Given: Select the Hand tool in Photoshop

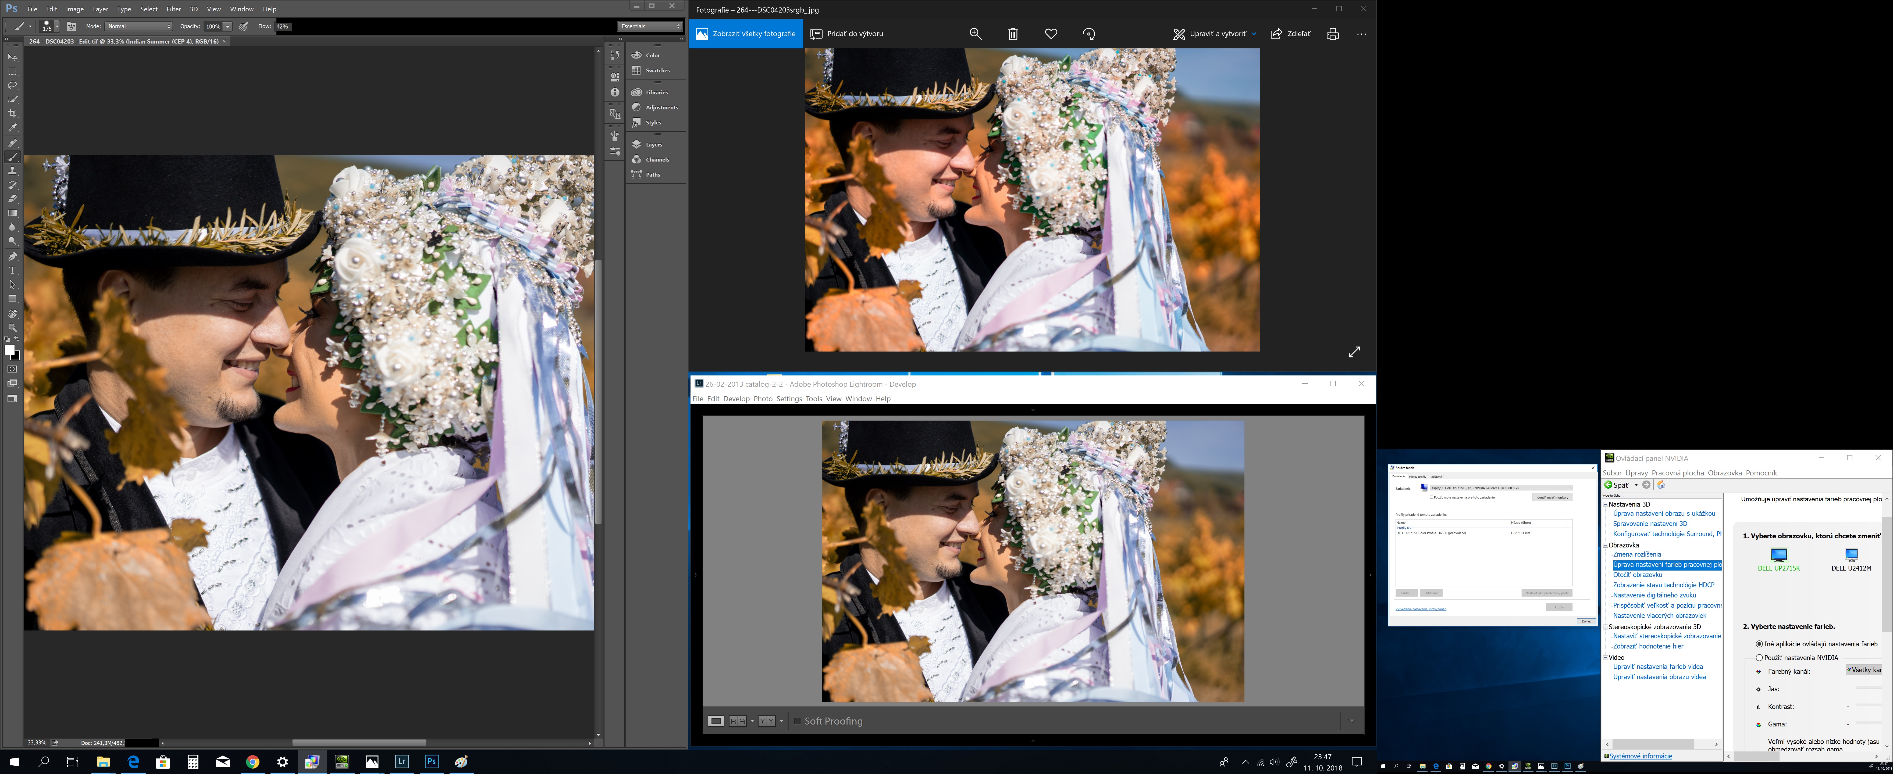Looking at the screenshot, I should pos(12,314).
